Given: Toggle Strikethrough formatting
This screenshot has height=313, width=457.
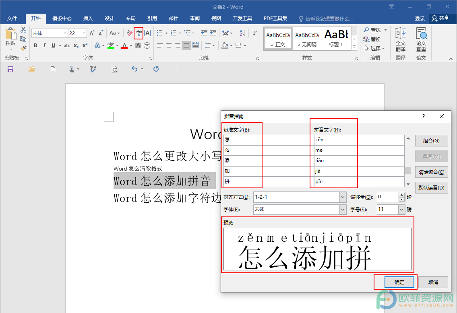Looking at the screenshot, I should (67, 45).
